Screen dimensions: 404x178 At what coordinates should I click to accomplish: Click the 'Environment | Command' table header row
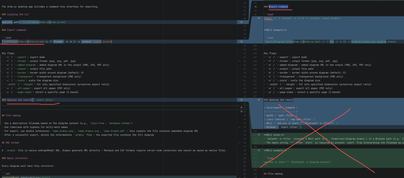pyautogui.click(x=280, y=107)
